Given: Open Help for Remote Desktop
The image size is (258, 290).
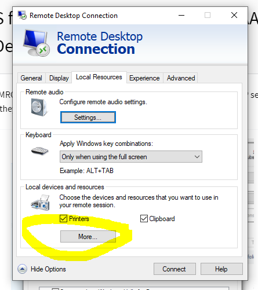Looking at the screenshot, I should click(x=221, y=269).
